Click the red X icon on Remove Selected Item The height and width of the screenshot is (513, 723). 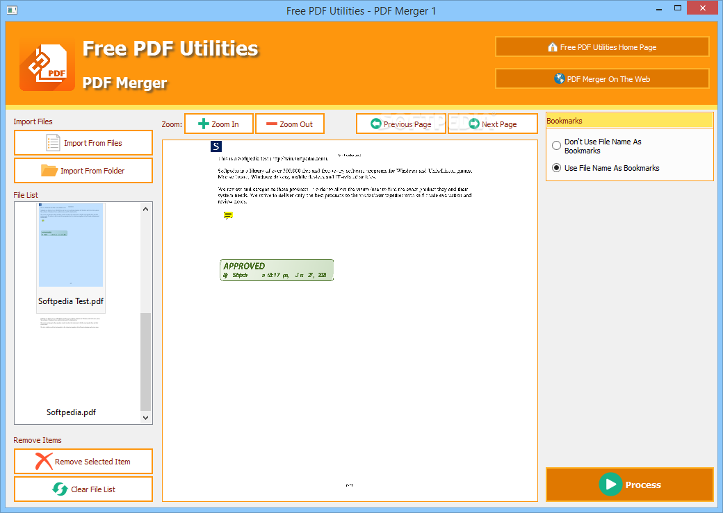pos(44,462)
